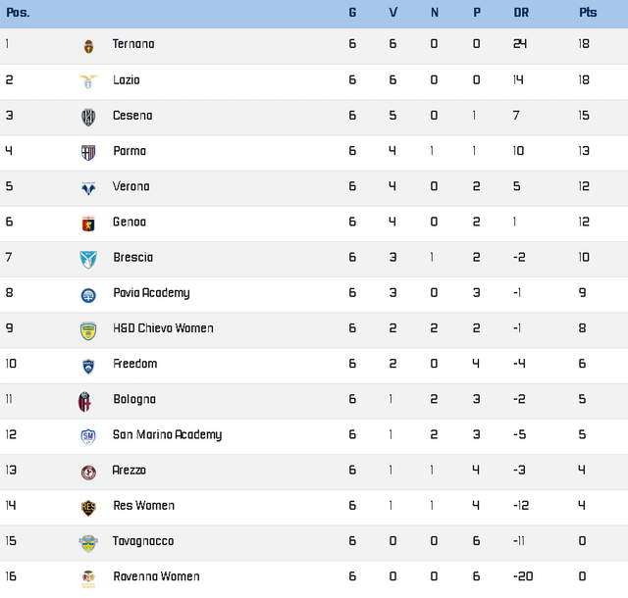Image resolution: width=628 pixels, height=598 pixels.
Task: Click the Lazio club crest icon
Action: [88, 81]
